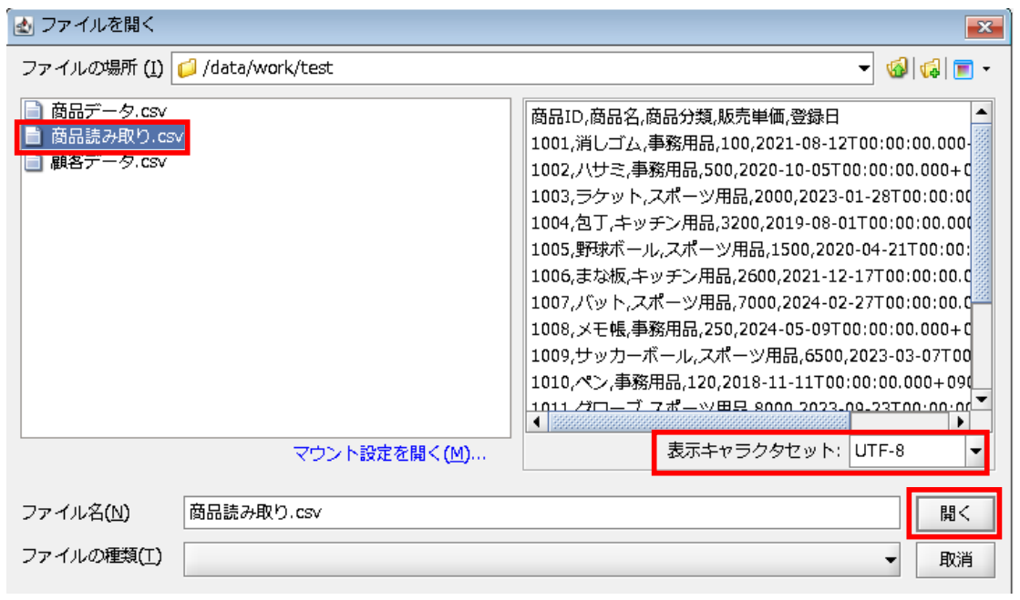Expand the view options arrow next to view icon

(x=986, y=66)
